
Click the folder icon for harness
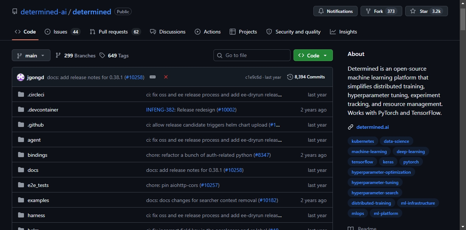21,215
